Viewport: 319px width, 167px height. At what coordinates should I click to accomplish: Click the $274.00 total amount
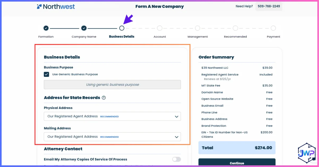click(x=263, y=148)
